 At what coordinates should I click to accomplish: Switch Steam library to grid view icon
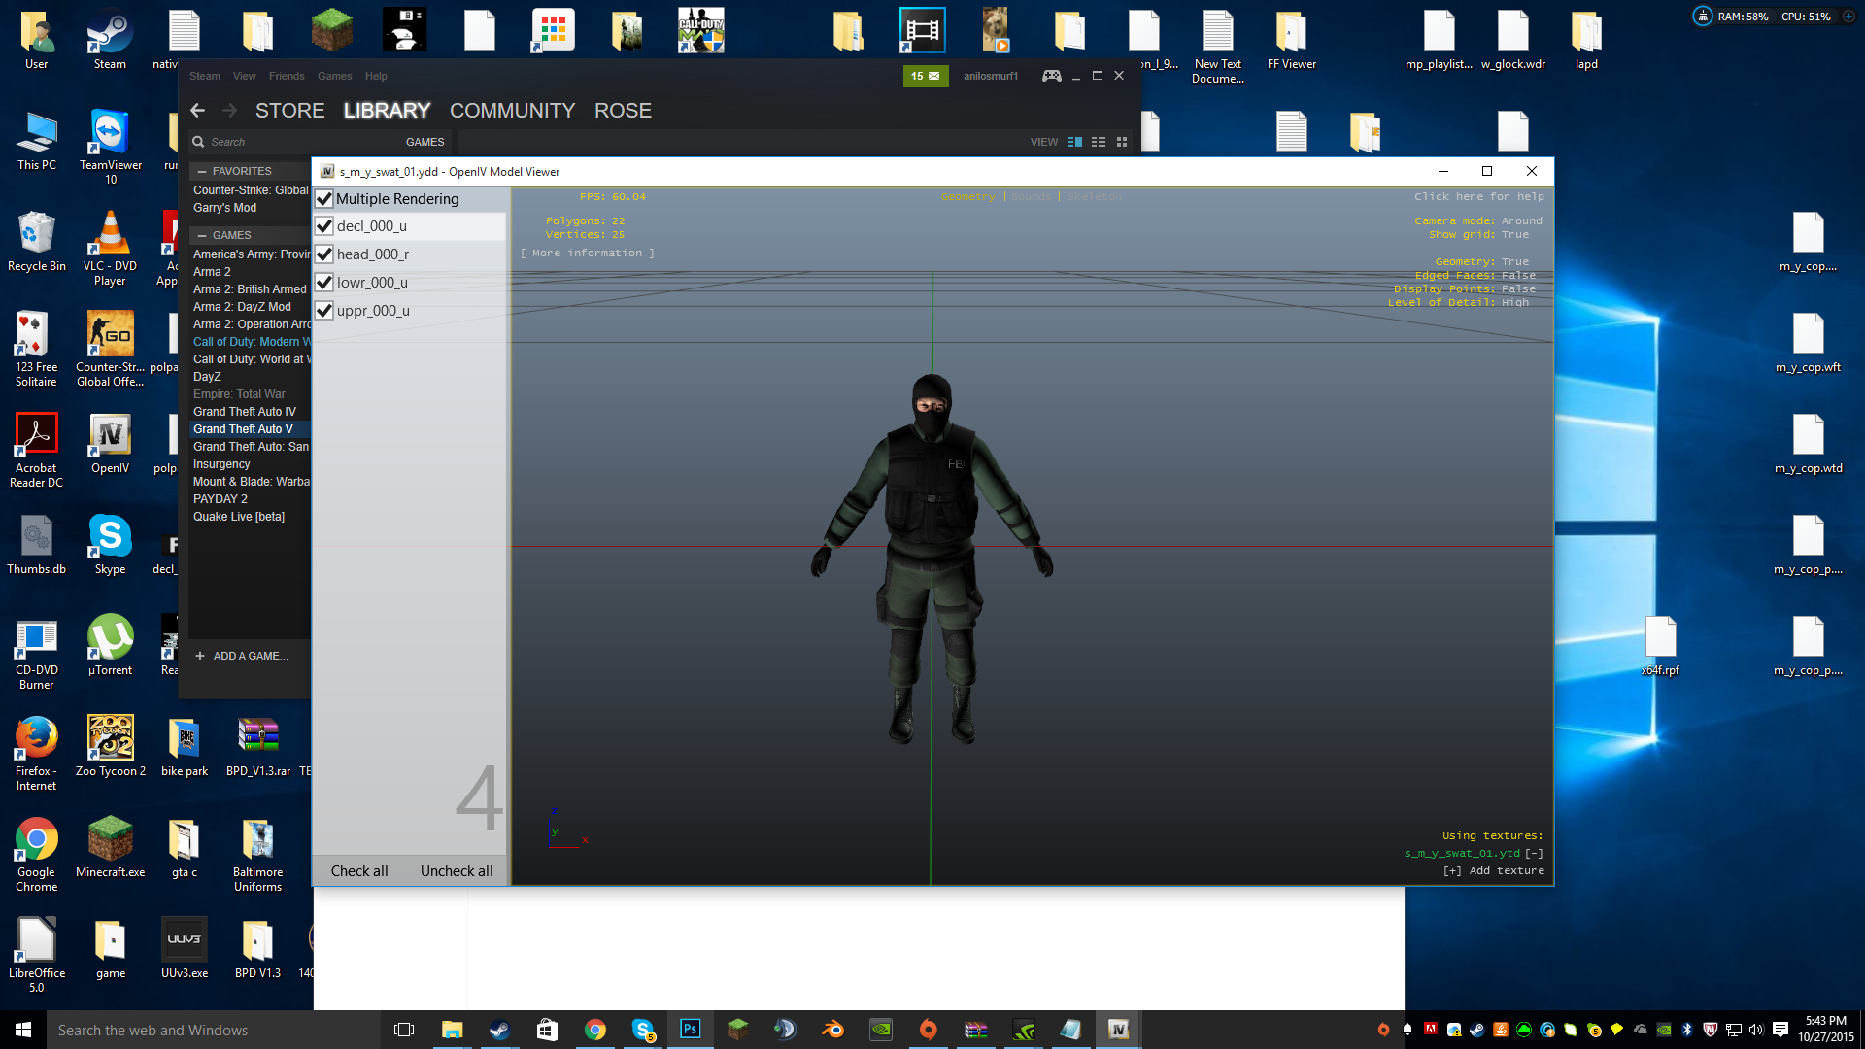point(1122,142)
